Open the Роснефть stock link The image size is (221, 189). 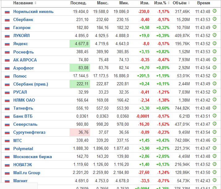(23, 52)
